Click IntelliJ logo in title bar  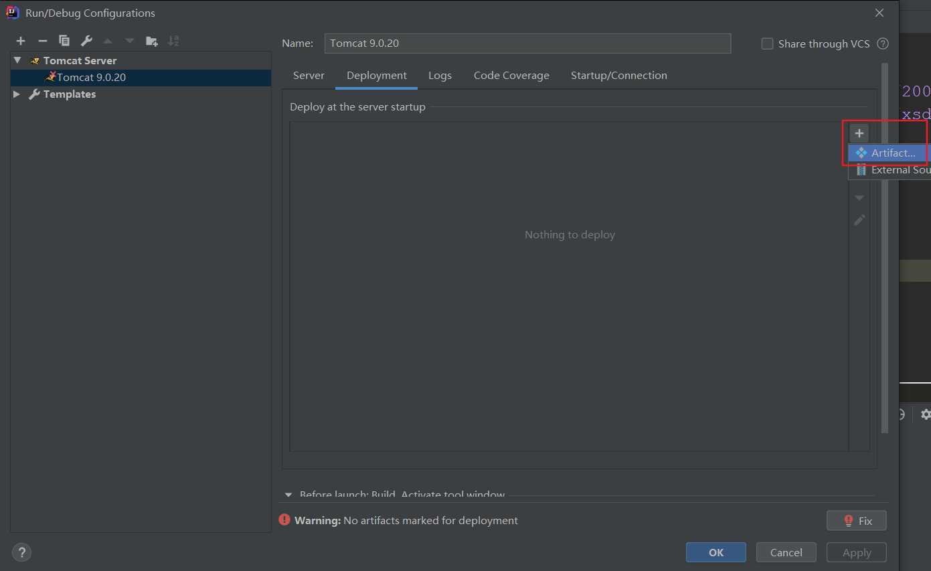pyautogui.click(x=12, y=13)
